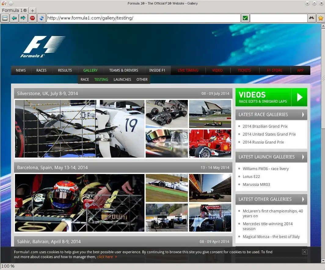
Task: Open TEAMS & DRIVERS menu
Action: 124,70
